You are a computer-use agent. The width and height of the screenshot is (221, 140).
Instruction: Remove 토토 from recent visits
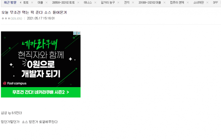point(32,3)
